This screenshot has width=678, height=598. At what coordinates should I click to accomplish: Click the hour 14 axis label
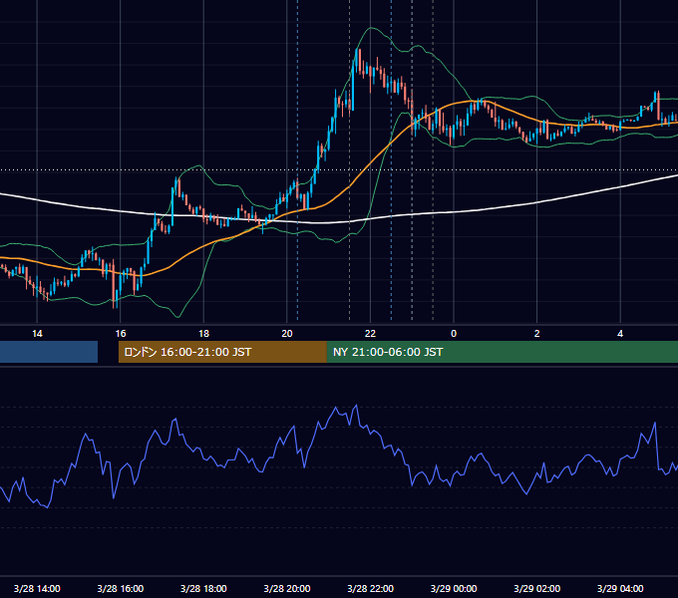click(37, 334)
